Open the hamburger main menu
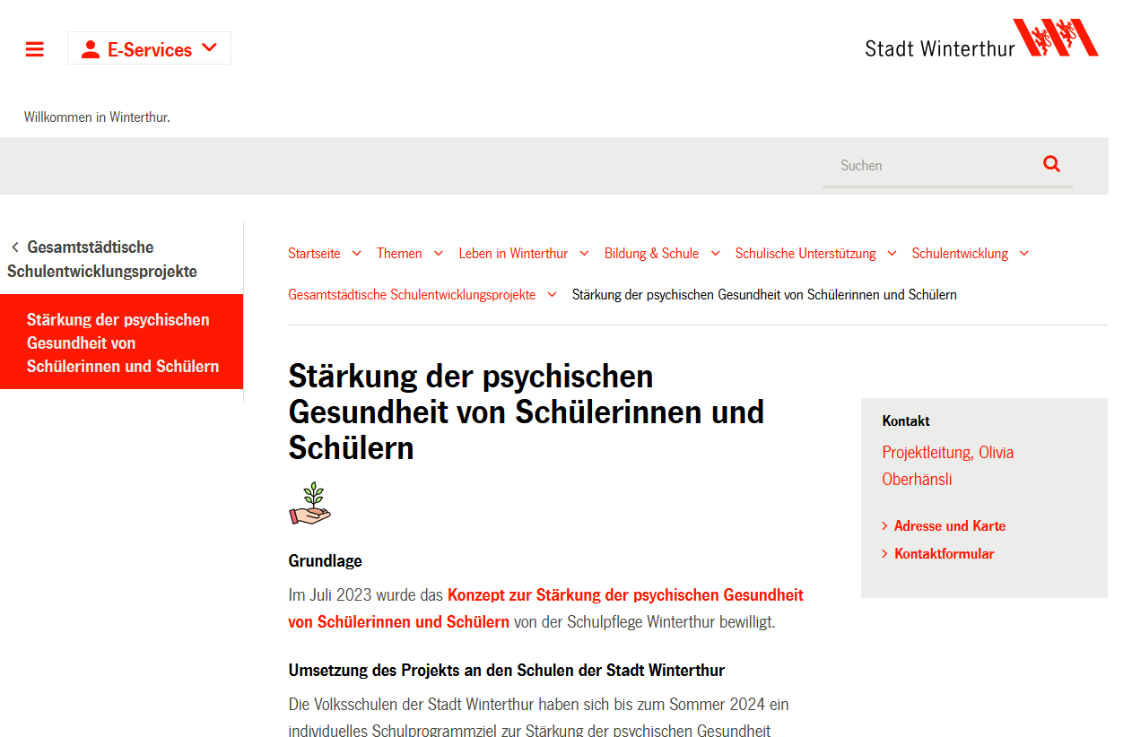 click(x=35, y=49)
